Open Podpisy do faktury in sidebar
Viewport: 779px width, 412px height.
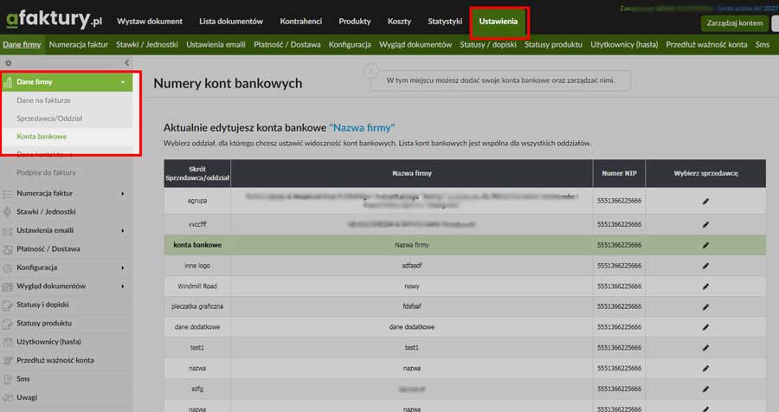[46, 172]
